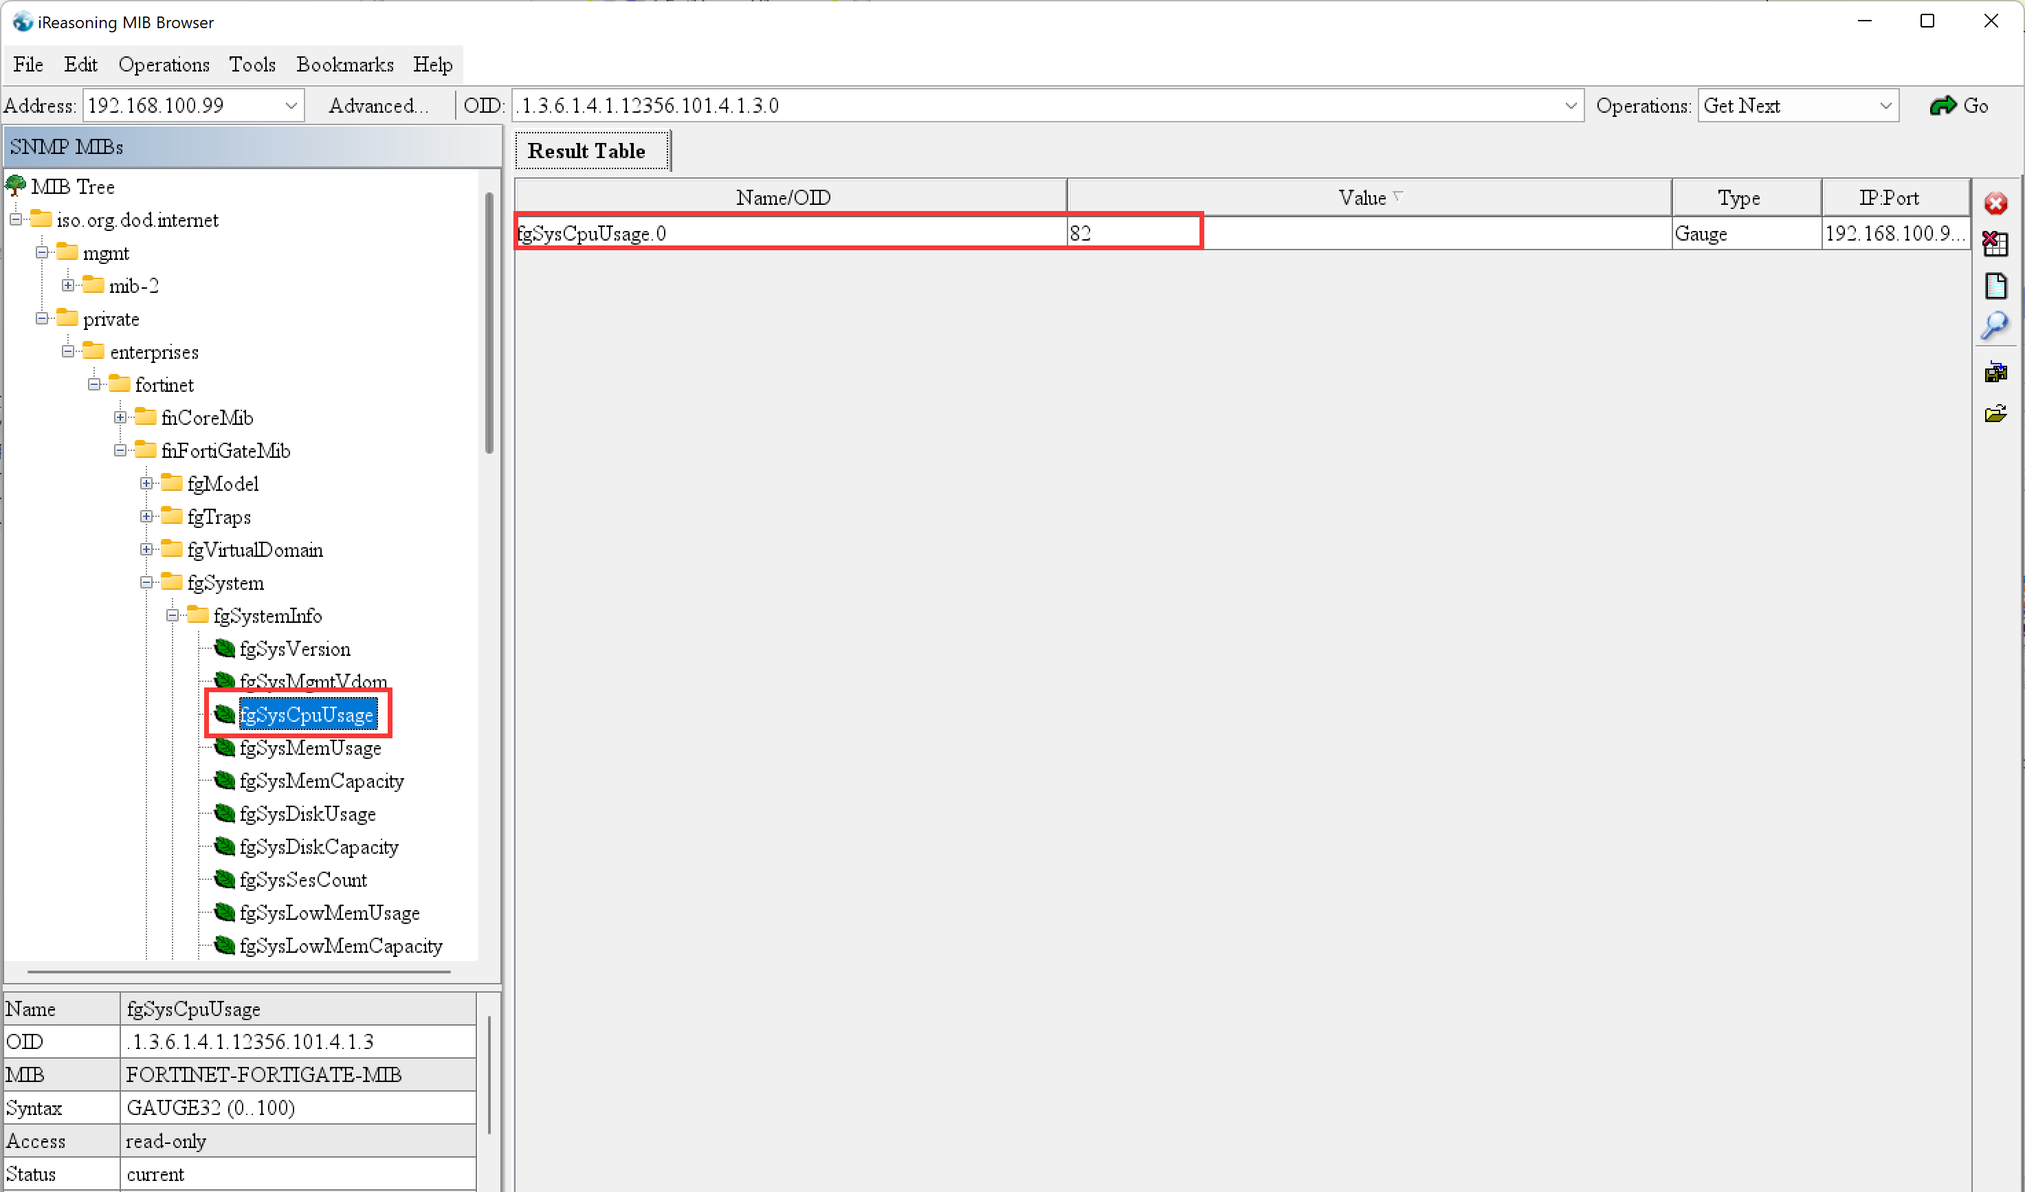
Task: Click the save results floppy disk icon
Action: 1995,372
